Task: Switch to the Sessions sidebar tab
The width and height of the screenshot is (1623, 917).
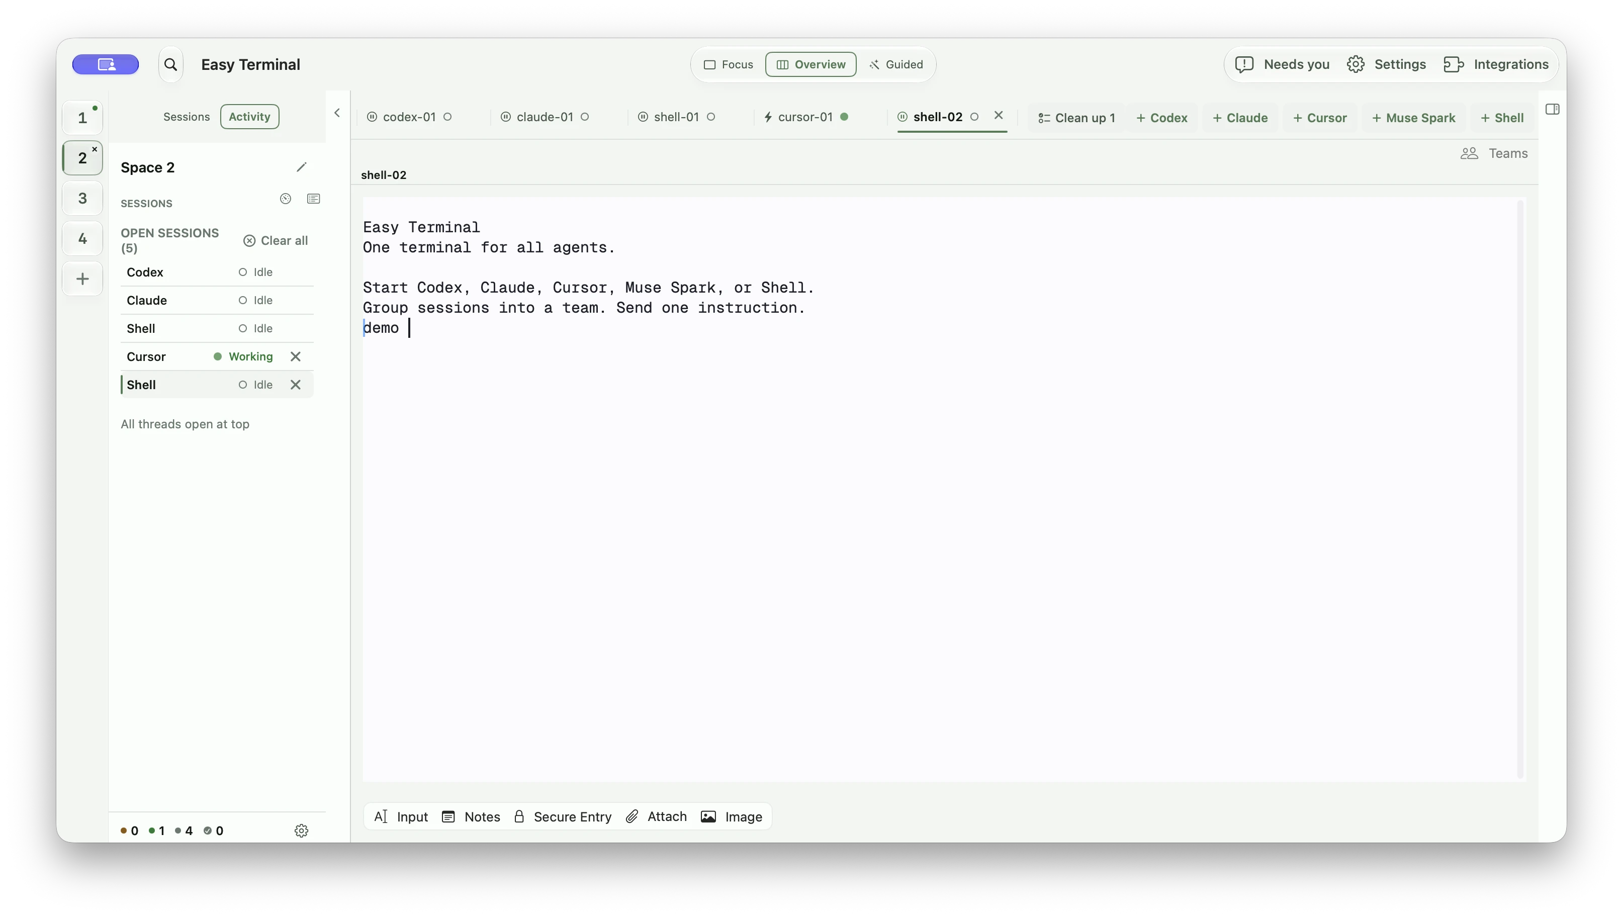Action: click(187, 117)
